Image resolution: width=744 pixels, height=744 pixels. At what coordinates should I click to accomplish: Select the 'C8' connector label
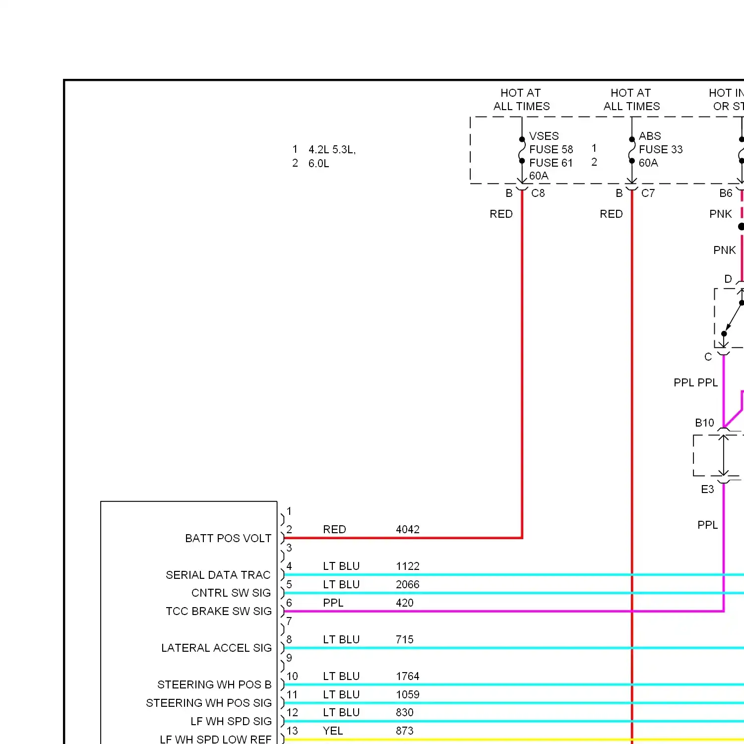point(538,193)
